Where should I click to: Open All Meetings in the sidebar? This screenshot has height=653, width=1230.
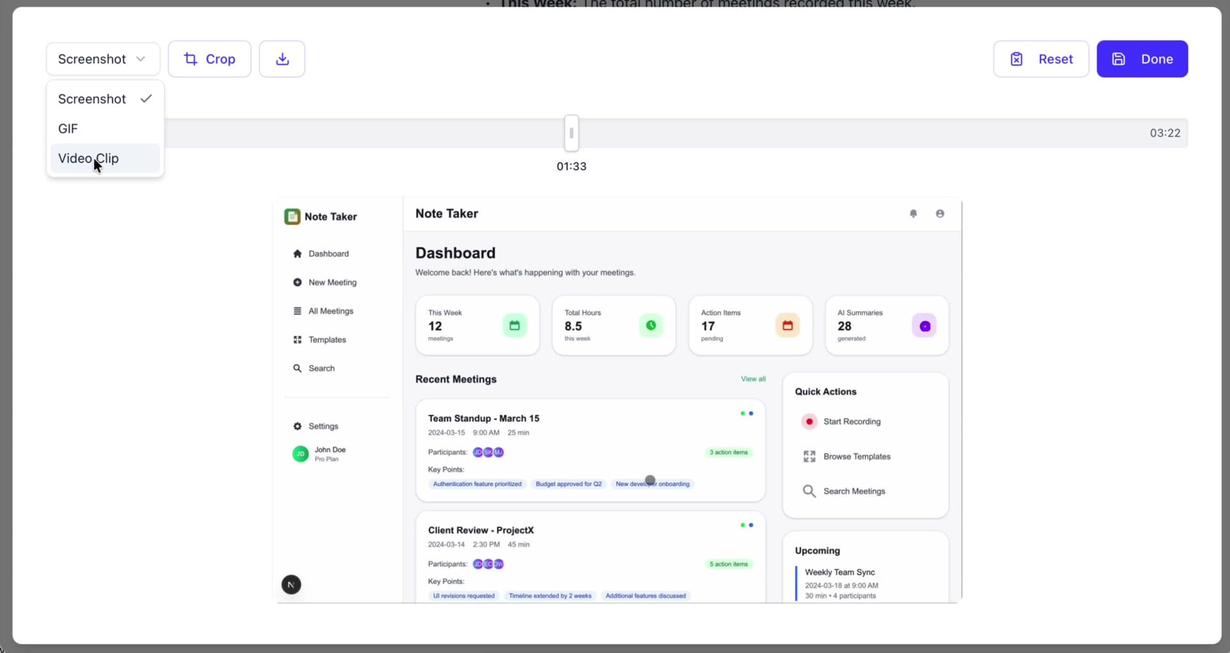(331, 311)
